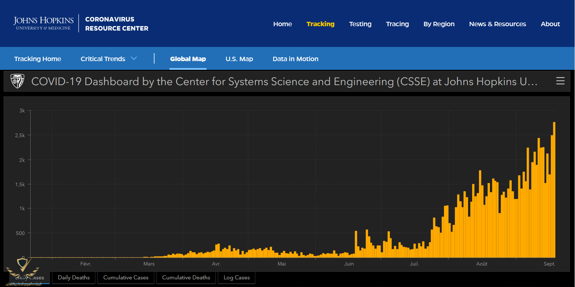
Task: Open the Testing section
Action: (x=360, y=24)
